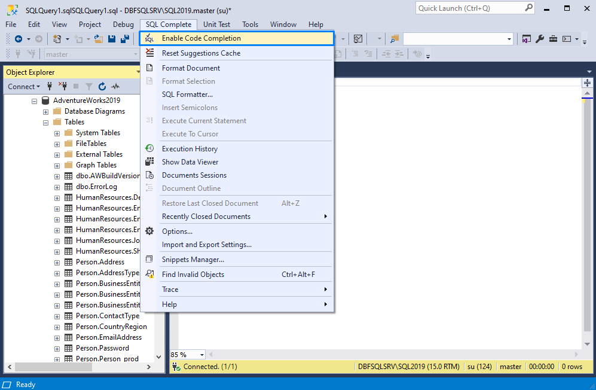This screenshot has height=390, width=596.
Task: Click Object Explorer scroll right arrow
Action: [149, 367]
